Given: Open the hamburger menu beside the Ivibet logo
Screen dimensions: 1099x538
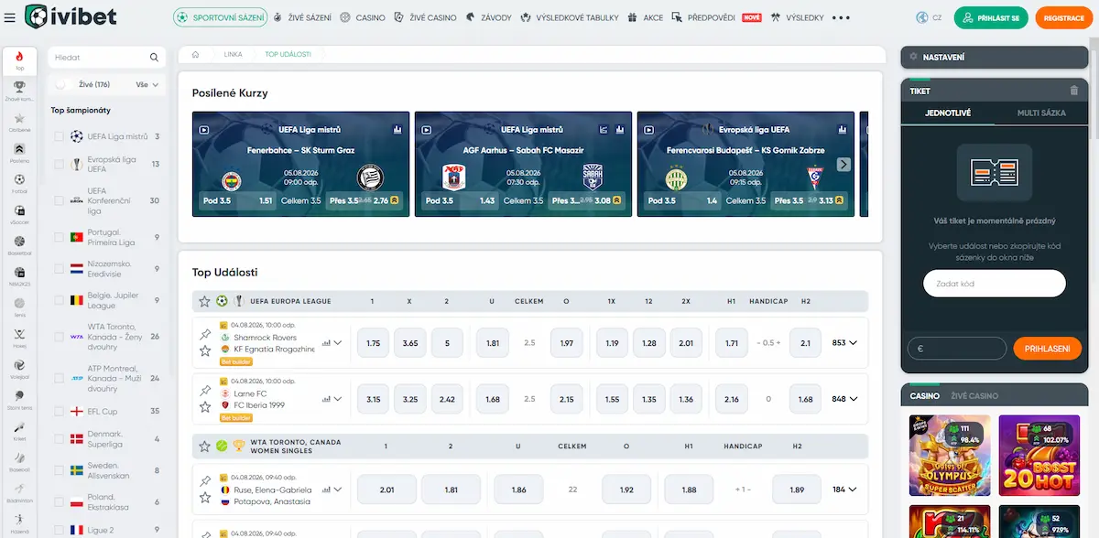Looking at the screenshot, I should (10, 17).
